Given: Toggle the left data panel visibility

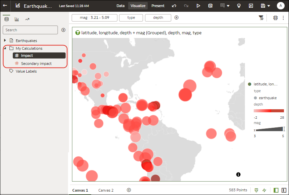Looking at the screenshot, I should pos(276,190).
